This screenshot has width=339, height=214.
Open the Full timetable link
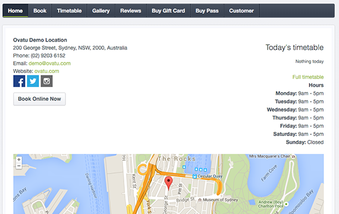pyautogui.click(x=308, y=77)
